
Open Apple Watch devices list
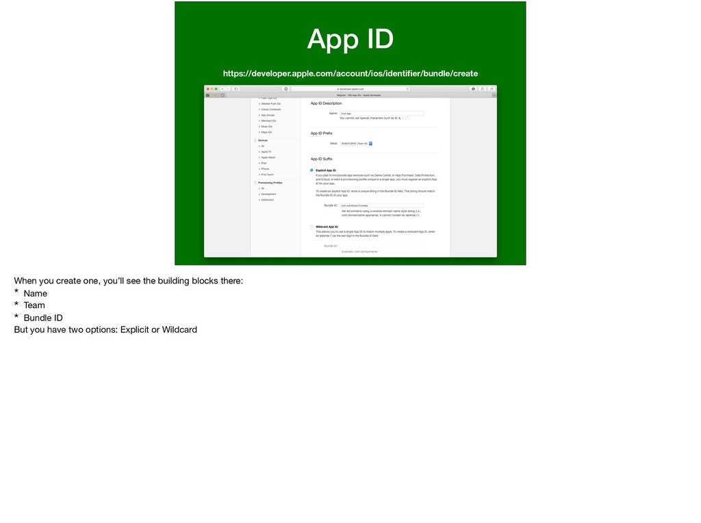268,157
